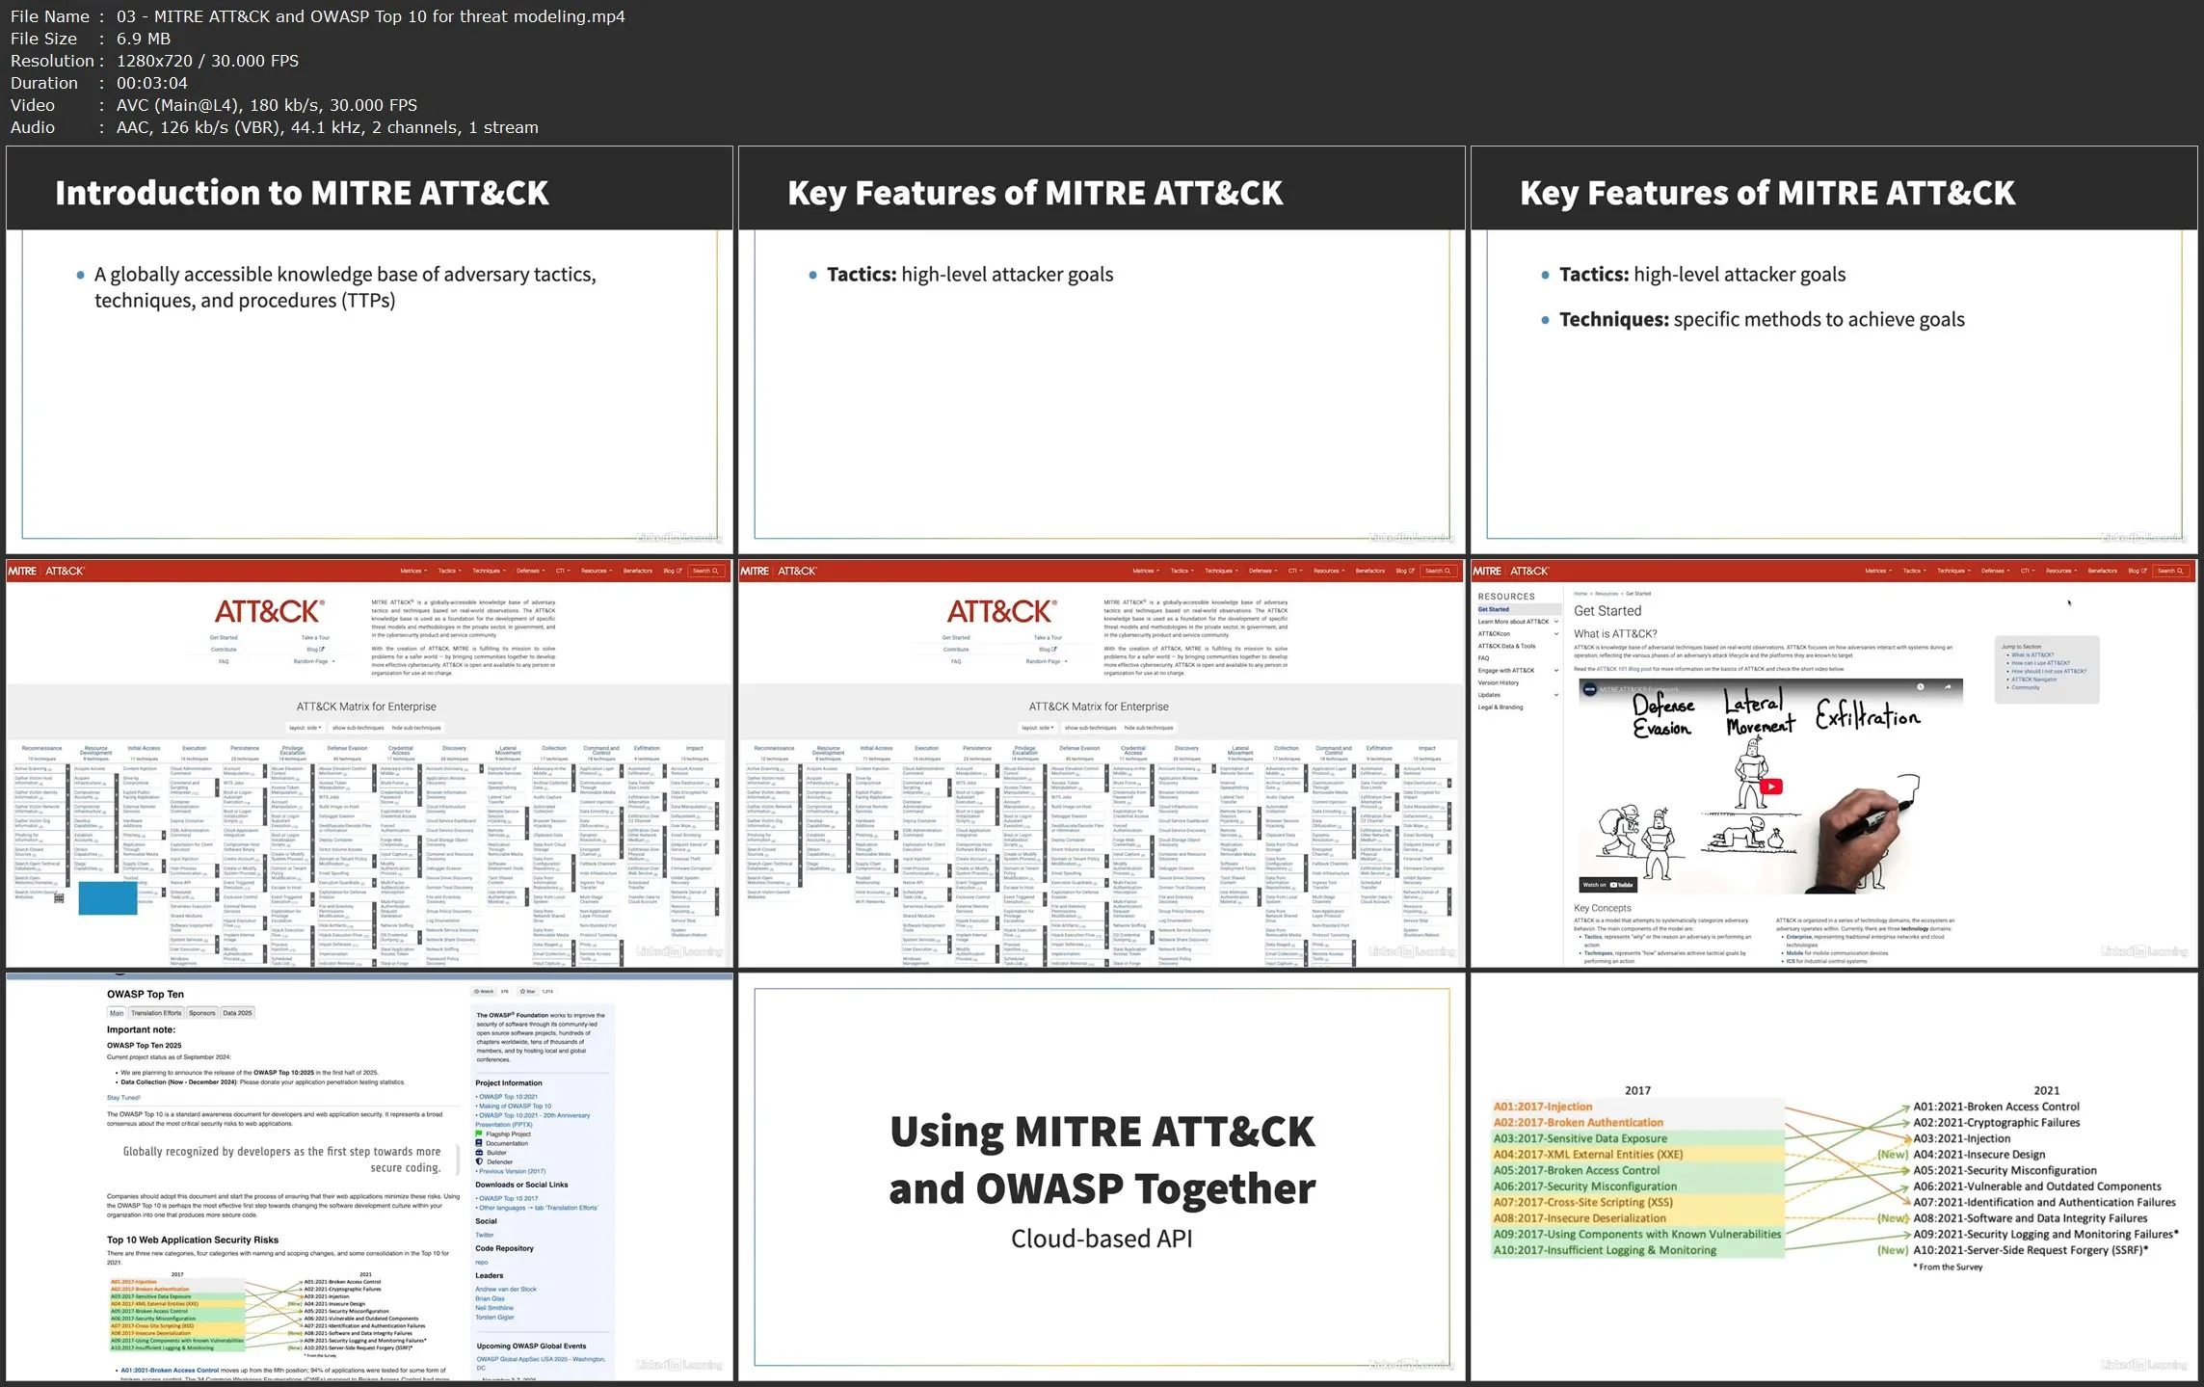Click 'Previous Version (2017)' link
Image resolution: width=2204 pixels, height=1387 pixels.
[x=513, y=1171]
